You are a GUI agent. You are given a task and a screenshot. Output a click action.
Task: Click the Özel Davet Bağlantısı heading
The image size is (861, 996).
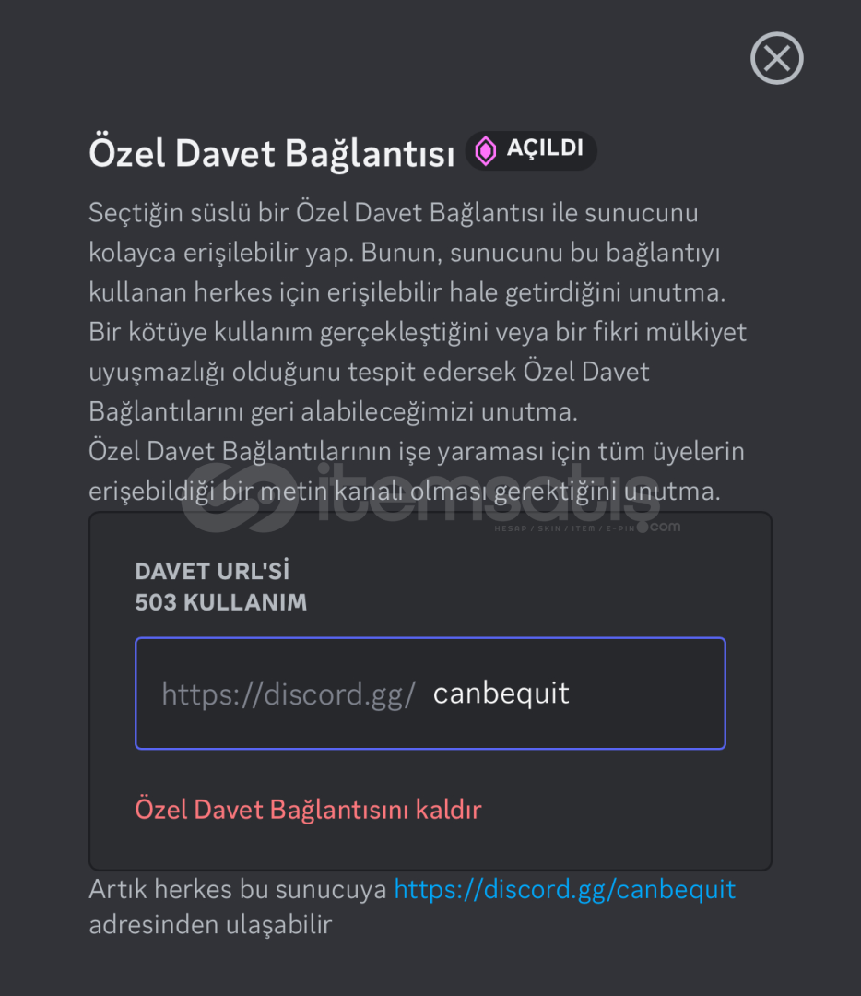coord(271,153)
